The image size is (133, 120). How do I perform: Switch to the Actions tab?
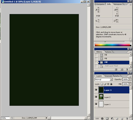[108, 52]
